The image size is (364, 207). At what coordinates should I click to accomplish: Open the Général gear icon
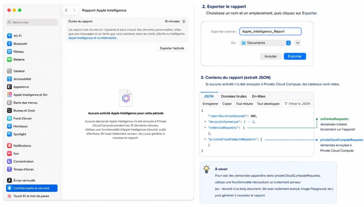click(x=9, y=71)
